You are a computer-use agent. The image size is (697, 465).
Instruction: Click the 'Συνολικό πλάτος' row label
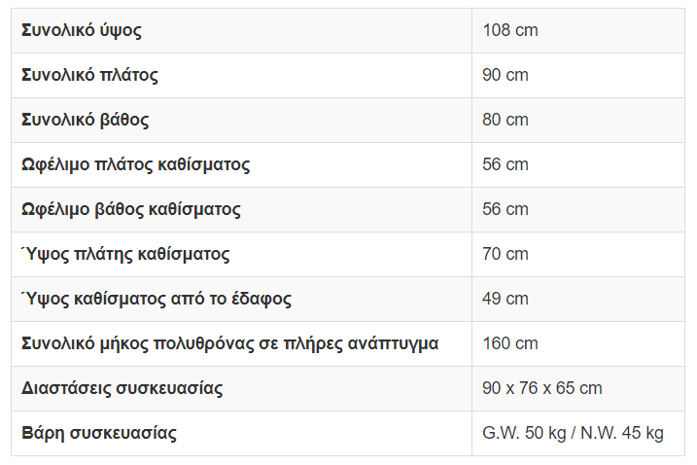click(89, 75)
